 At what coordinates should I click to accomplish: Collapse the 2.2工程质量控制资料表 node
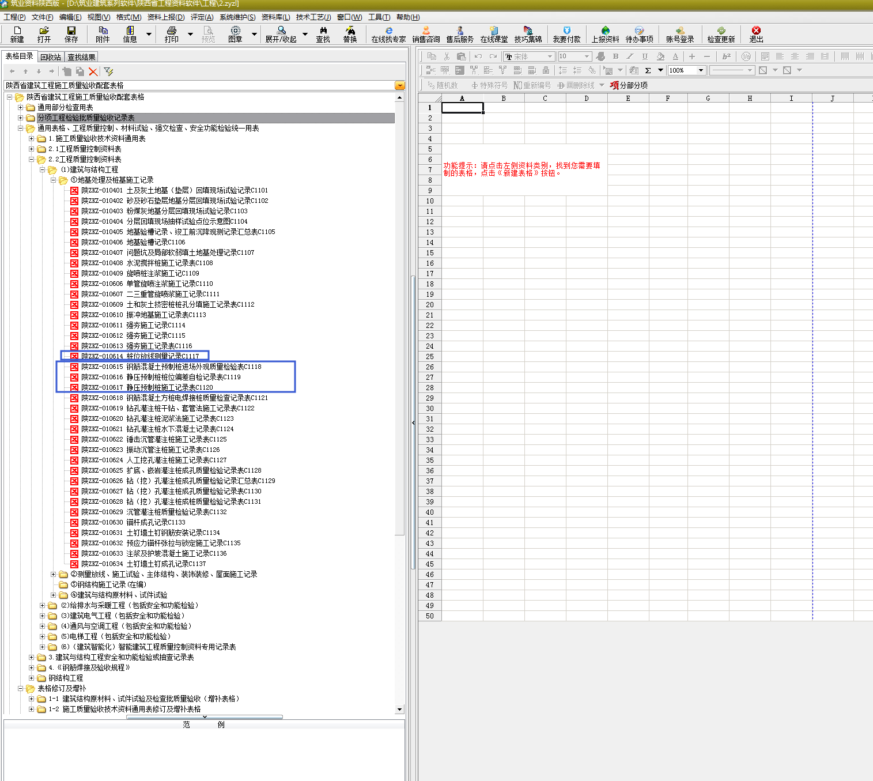point(32,159)
